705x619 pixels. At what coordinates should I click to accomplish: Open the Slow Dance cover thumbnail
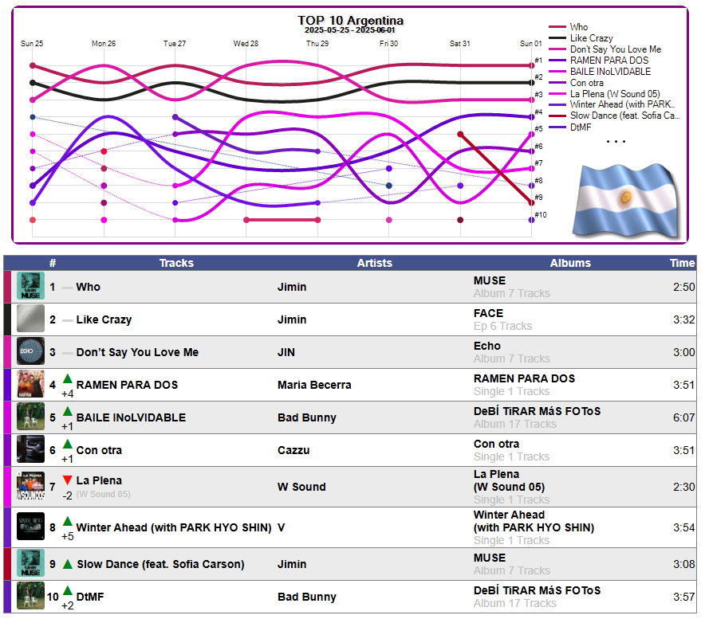(30, 563)
